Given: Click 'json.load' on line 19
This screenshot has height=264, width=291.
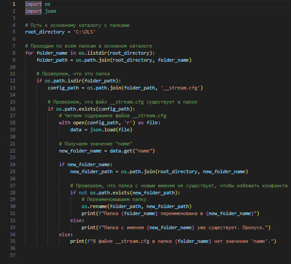Looking at the screenshot, I should point(103,130).
